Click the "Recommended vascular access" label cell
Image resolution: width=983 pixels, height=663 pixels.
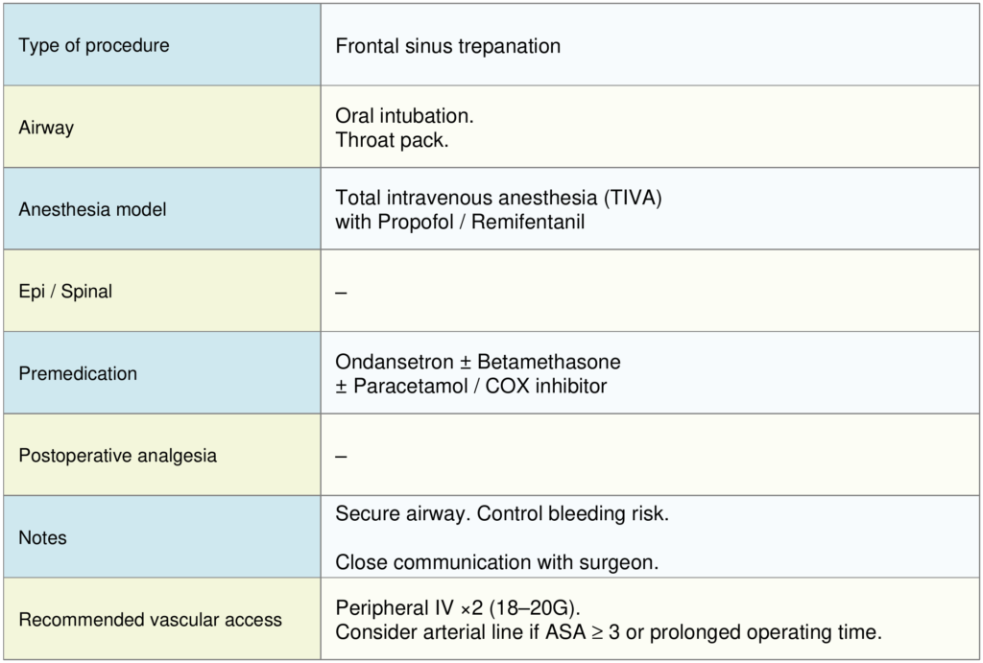tap(150, 619)
